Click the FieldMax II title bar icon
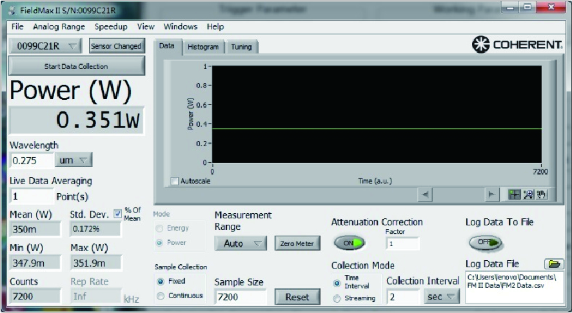This screenshot has height=313, width=572. (12, 10)
